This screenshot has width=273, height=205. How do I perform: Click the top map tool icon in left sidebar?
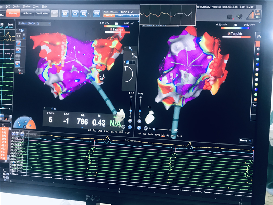click(19, 43)
